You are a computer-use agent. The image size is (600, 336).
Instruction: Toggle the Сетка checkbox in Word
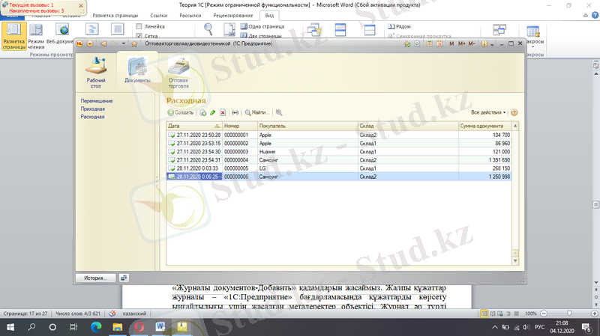tap(139, 36)
